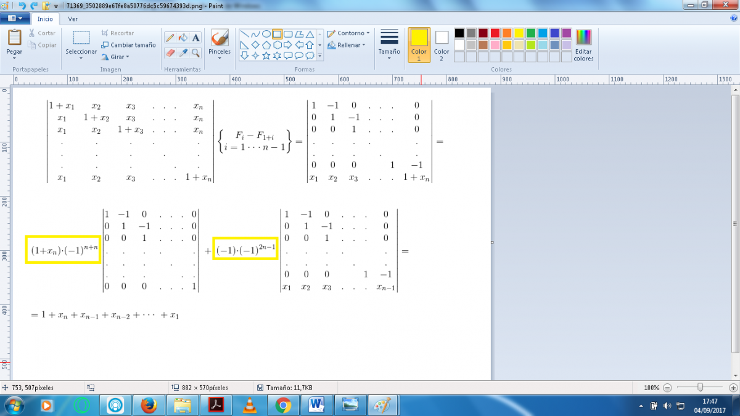Viewport: 740px width, 416px height.
Task: Click Cambiar tamaño to resize image
Action: click(x=129, y=45)
